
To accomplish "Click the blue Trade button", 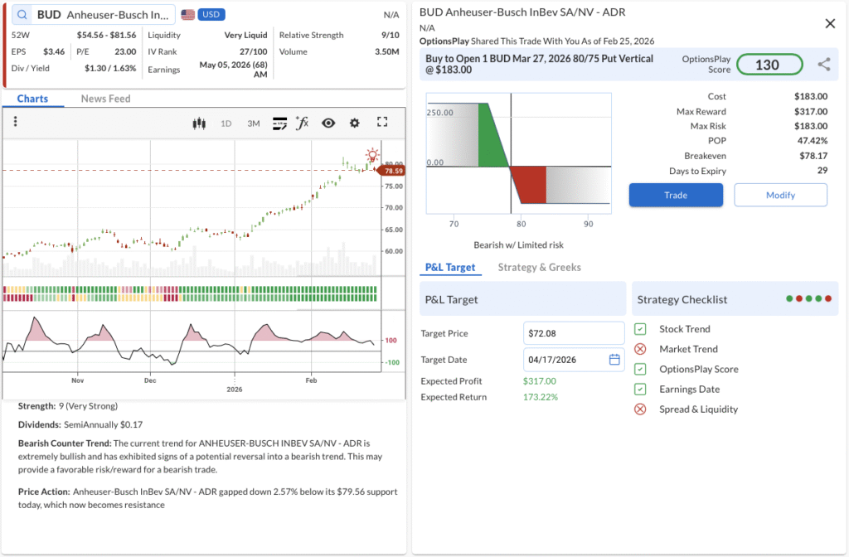I will pos(676,195).
